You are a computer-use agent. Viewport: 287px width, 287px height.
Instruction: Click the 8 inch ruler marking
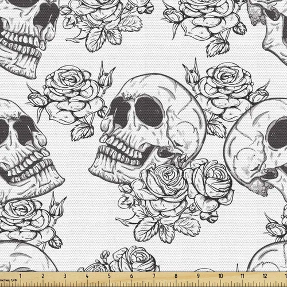click(176, 276)
